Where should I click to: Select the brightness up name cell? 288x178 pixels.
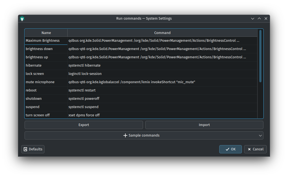(46, 57)
